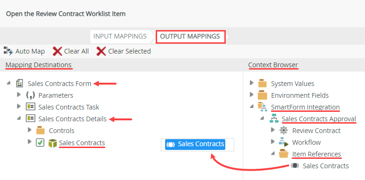Expand the System Values node
The height and width of the screenshot is (180, 365).
tap(251, 83)
